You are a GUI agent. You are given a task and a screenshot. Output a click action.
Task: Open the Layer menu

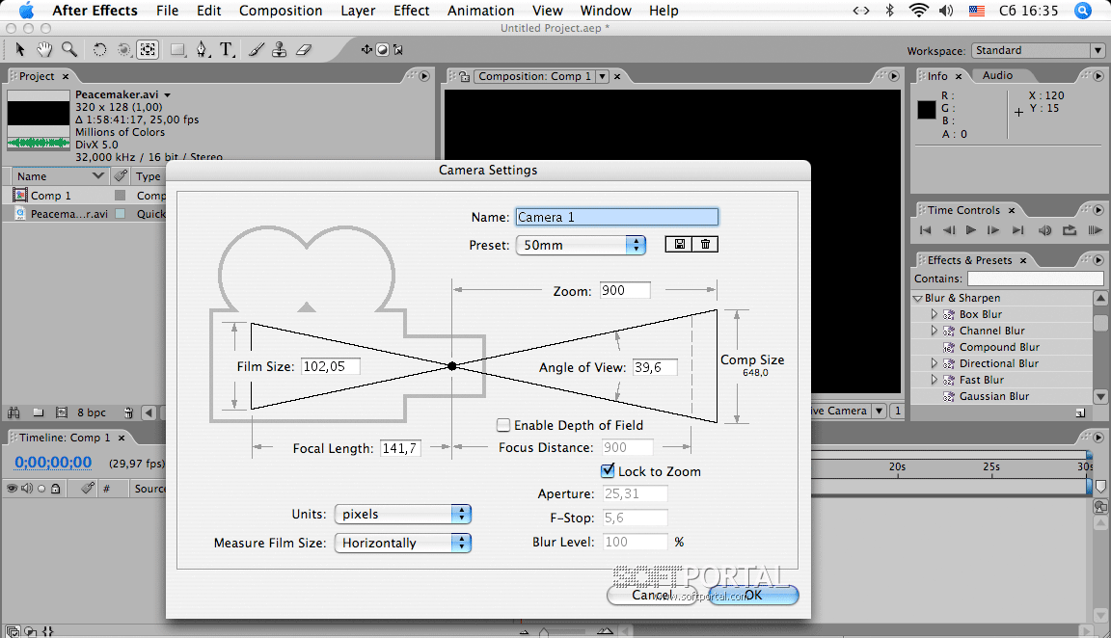coord(358,11)
